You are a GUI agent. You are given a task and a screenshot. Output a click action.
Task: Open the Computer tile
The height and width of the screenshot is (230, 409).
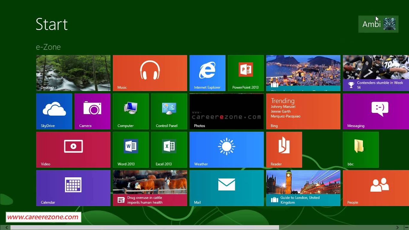click(x=131, y=111)
